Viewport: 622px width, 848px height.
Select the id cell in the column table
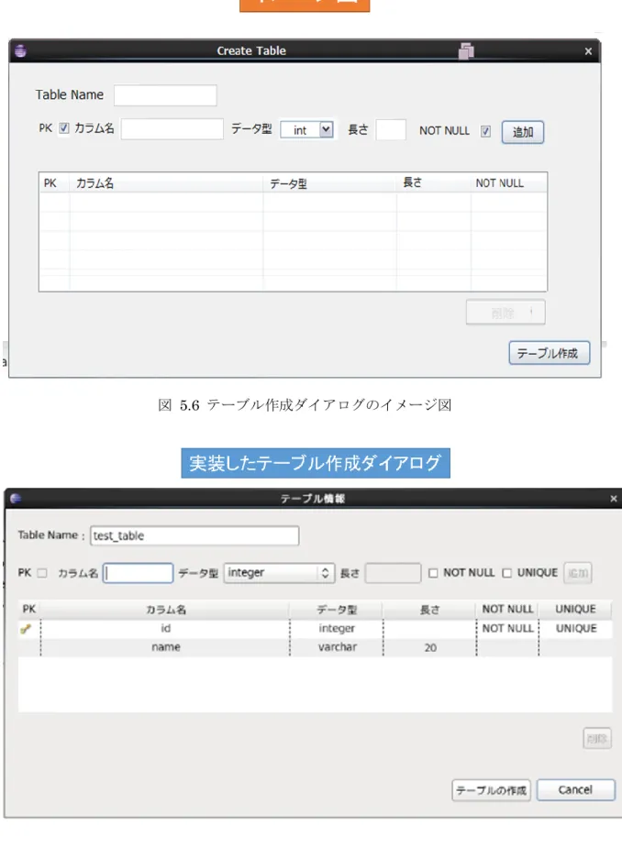[165, 628]
